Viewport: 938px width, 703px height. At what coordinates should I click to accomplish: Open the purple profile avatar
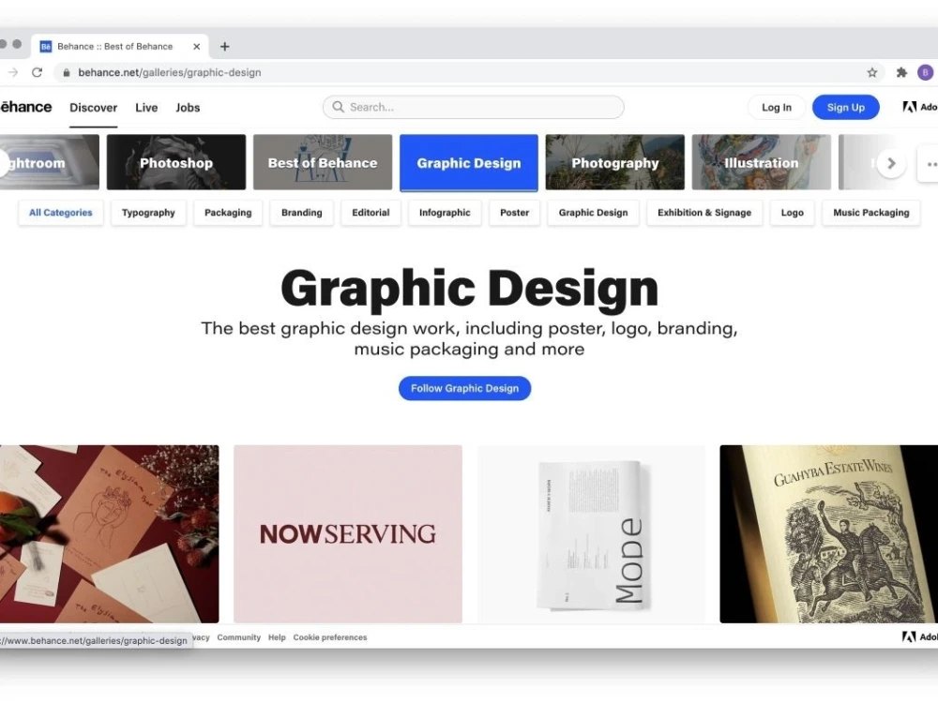pyautogui.click(x=925, y=72)
